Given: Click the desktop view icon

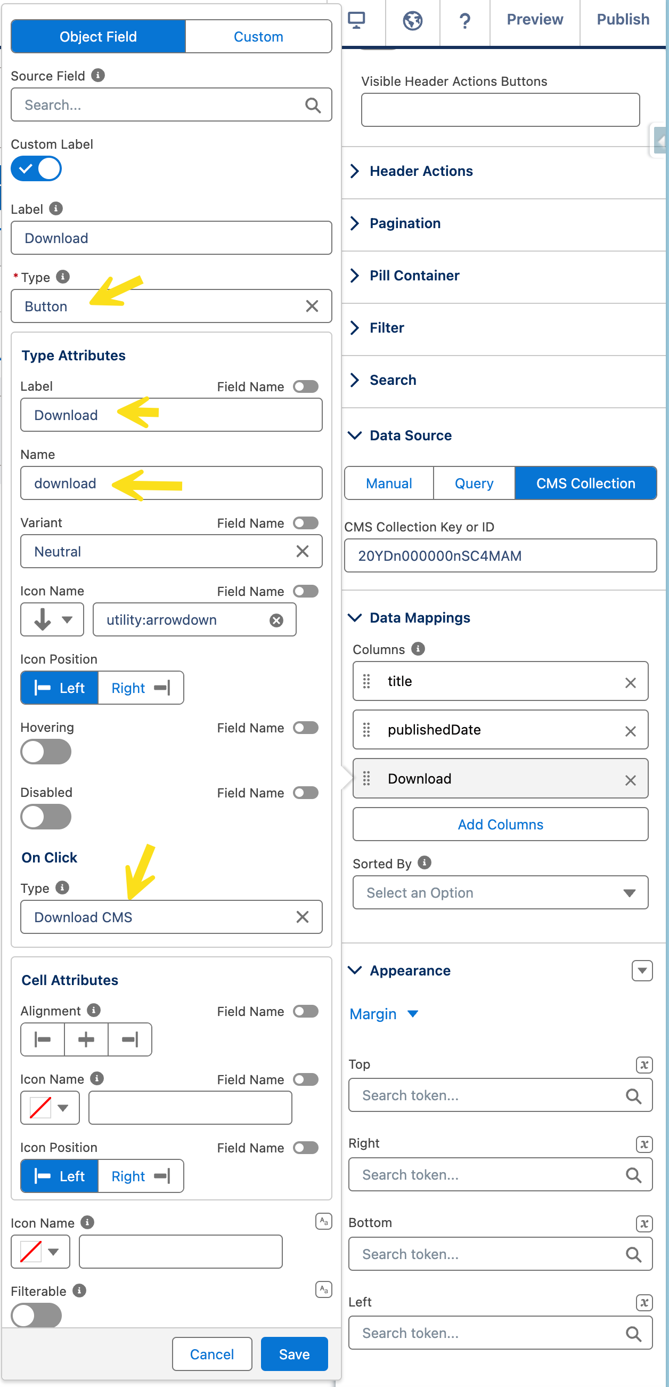Looking at the screenshot, I should point(356,20).
